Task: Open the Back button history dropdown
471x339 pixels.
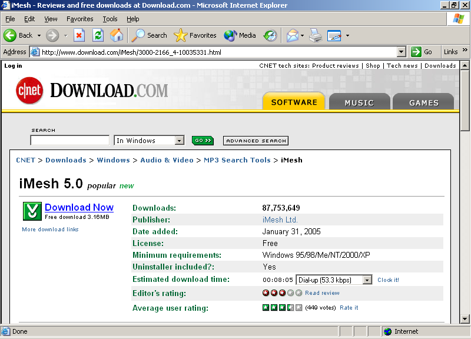Action: tap(39, 35)
